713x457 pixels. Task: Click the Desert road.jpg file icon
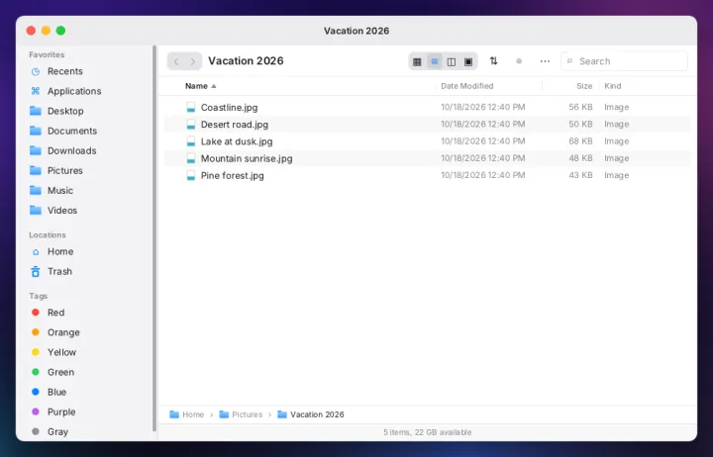tap(191, 125)
